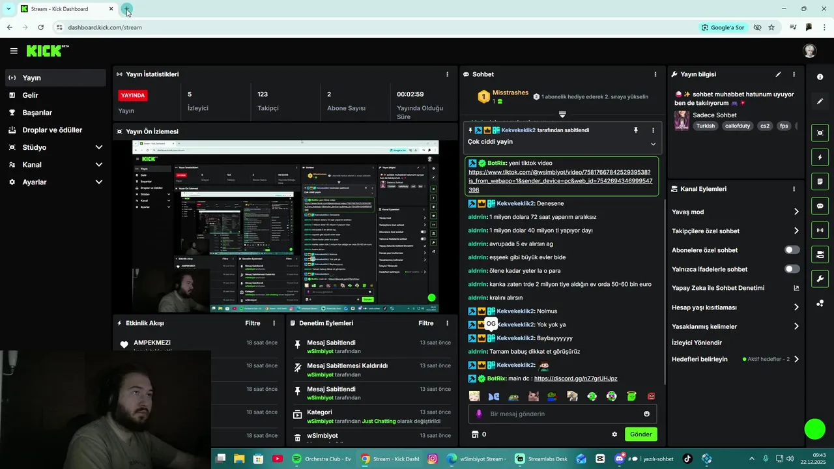The image size is (834, 469).
Task: Open the hamburger menu beside Kick logo
Action: pyautogui.click(x=14, y=51)
